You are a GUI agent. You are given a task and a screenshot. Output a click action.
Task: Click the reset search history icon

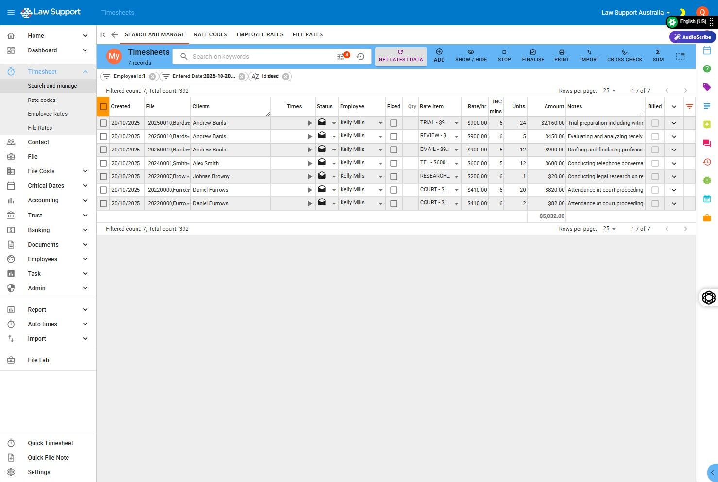pyautogui.click(x=360, y=56)
